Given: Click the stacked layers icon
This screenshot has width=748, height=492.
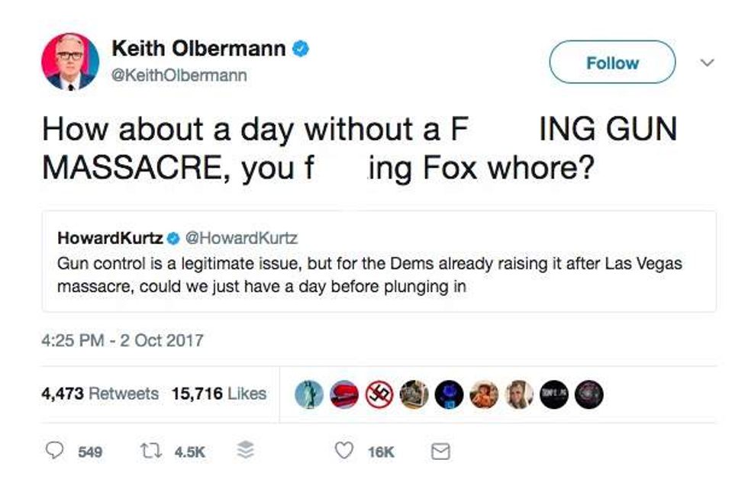Looking at the screenshot, I should point(244,452).
